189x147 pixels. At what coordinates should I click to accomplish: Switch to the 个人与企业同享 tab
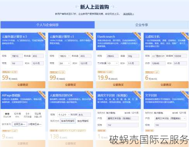click(x=47, y=25)
